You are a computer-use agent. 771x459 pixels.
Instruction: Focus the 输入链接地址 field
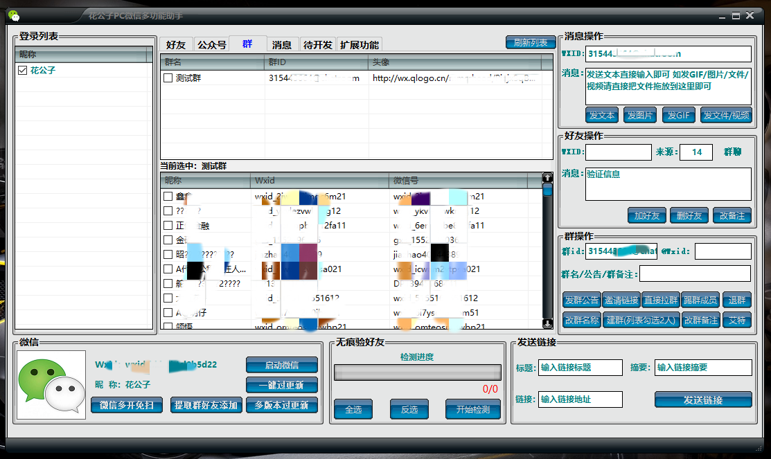pyautogui.click(x=581, y=399)
